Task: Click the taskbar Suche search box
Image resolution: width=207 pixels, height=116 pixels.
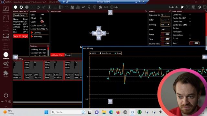Action: coord(68,112)
